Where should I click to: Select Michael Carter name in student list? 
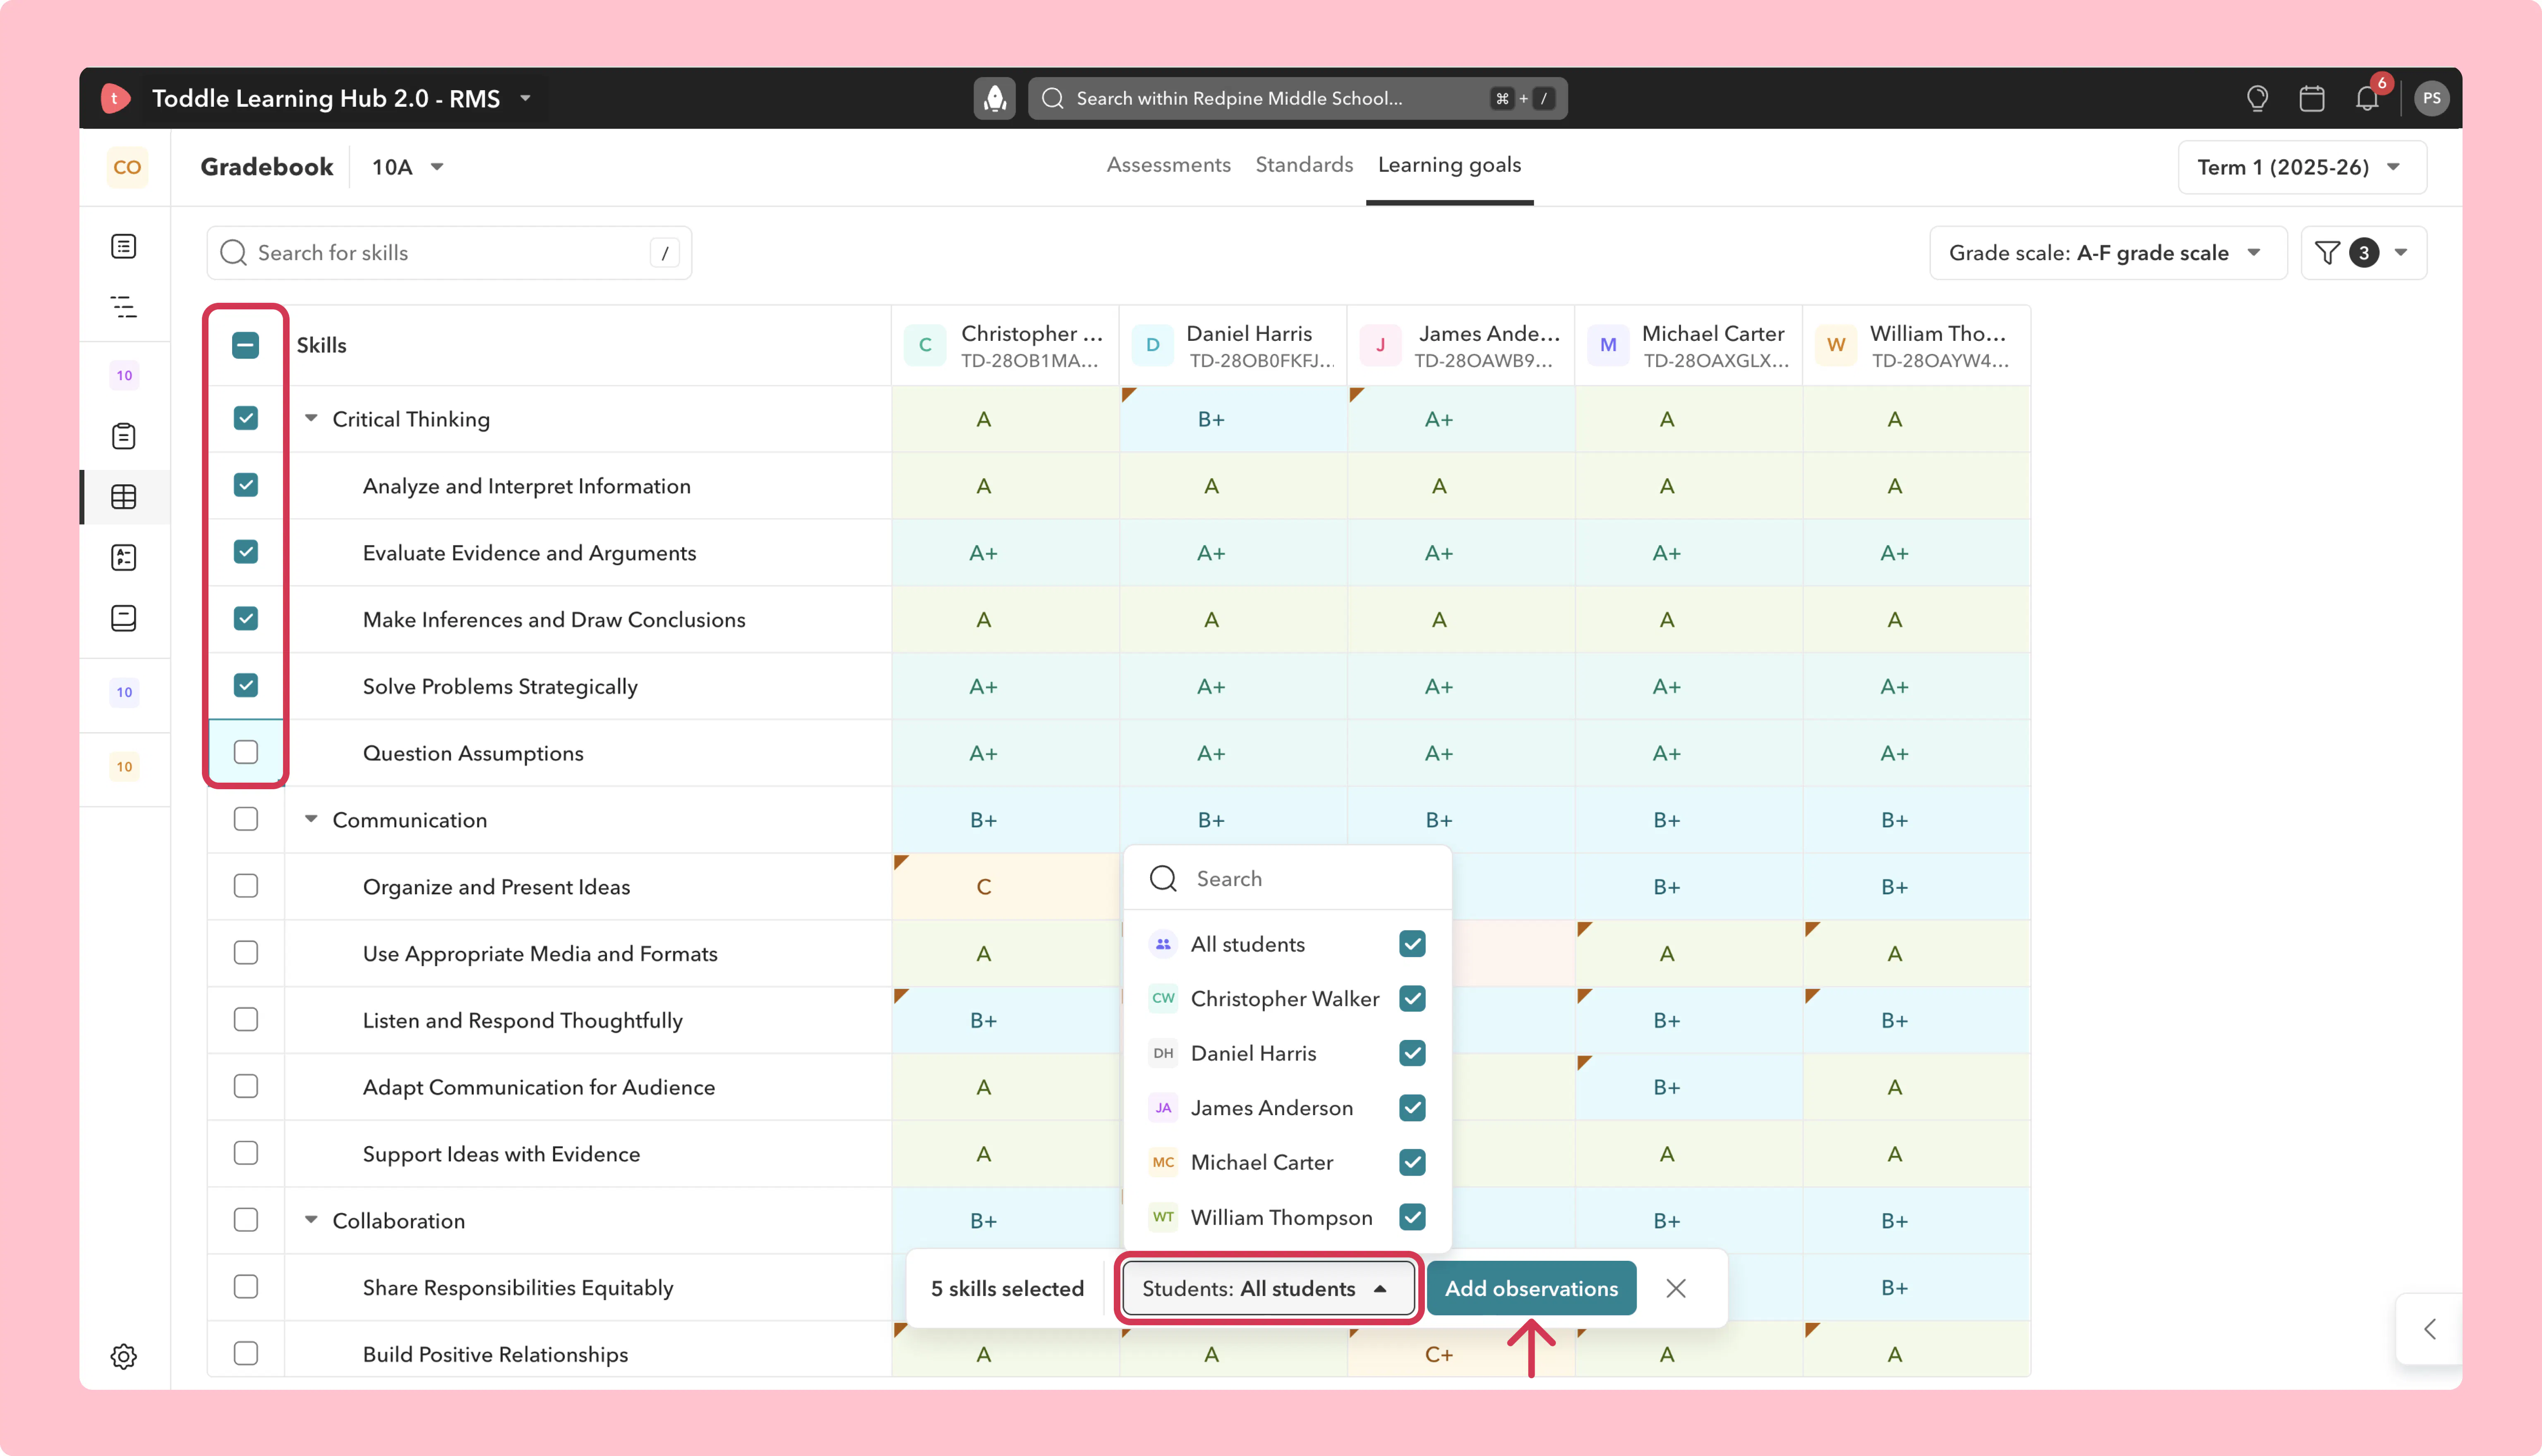pos(1262,1162)
